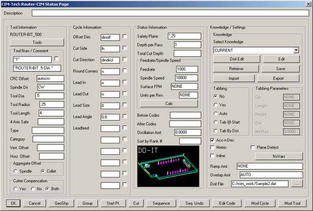This screenshot has width=313, height=211.
Task: Click the Export button
Action: pyautogui.click(x=278, y=79)
